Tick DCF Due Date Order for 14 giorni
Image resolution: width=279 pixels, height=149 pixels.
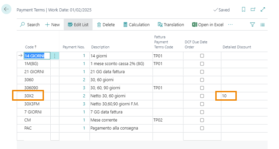click(202, 56)
